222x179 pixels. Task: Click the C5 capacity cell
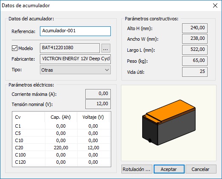coord(61,133)
